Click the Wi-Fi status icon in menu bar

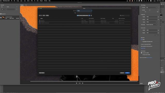point(148,1)
